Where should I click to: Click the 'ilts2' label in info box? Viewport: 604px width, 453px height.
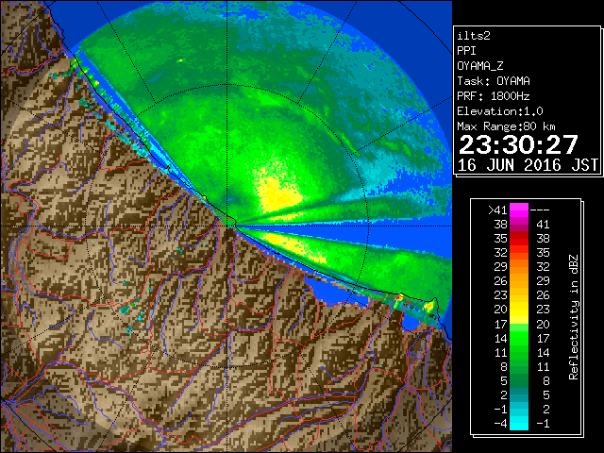[474, 36]
